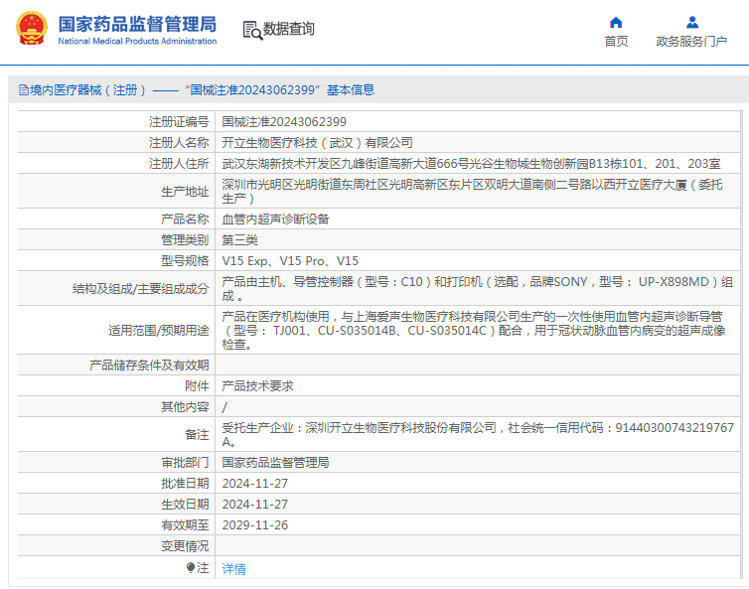Click National Medical Products Administration subtitle

[137, 41]
